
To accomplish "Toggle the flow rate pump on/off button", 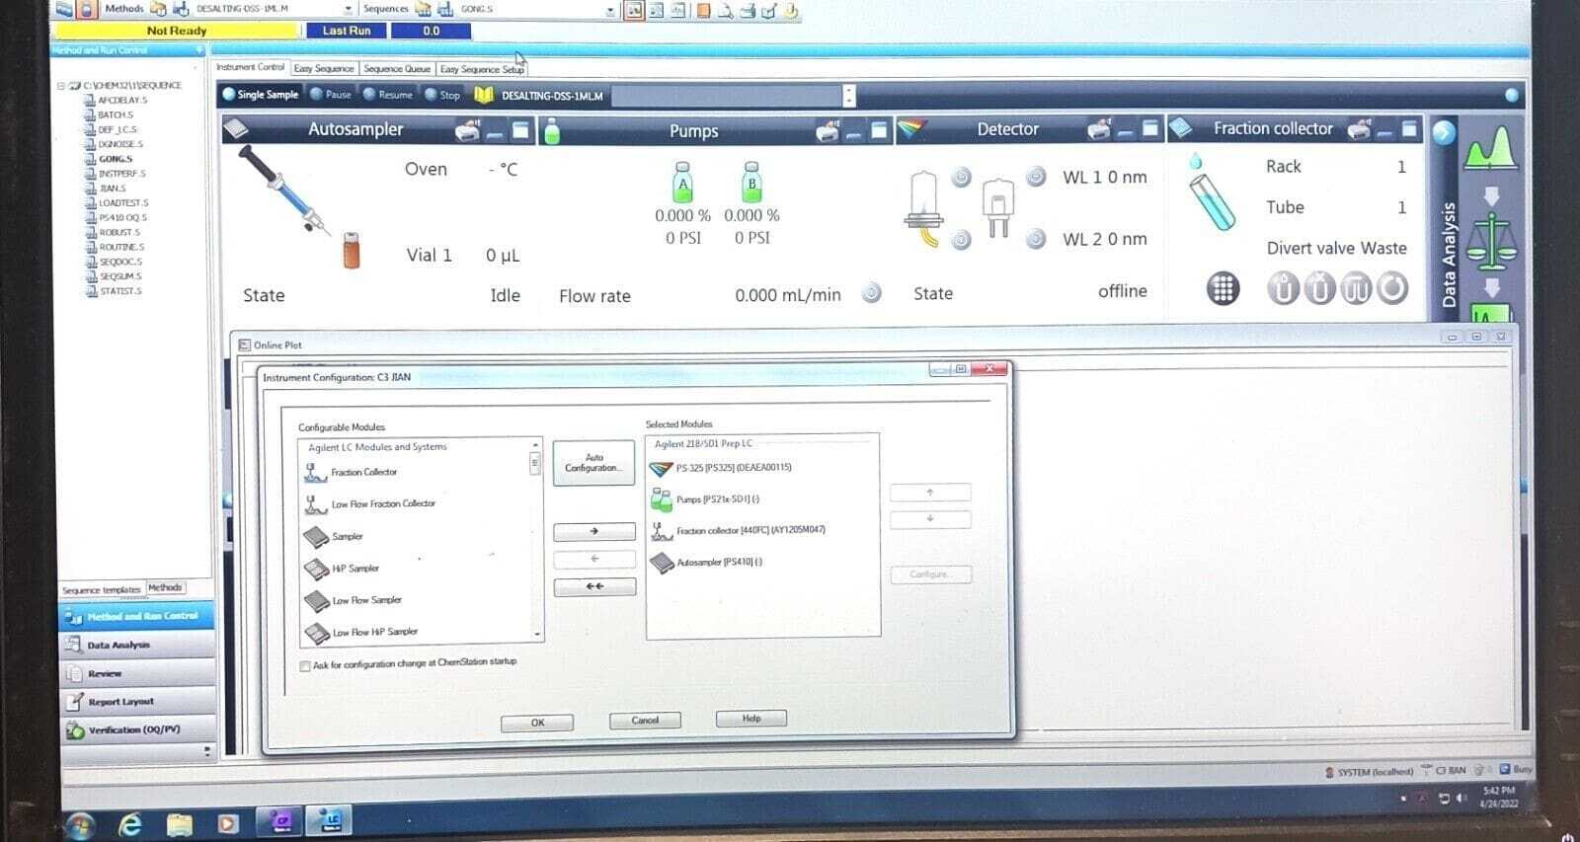I will pos(871,293).
